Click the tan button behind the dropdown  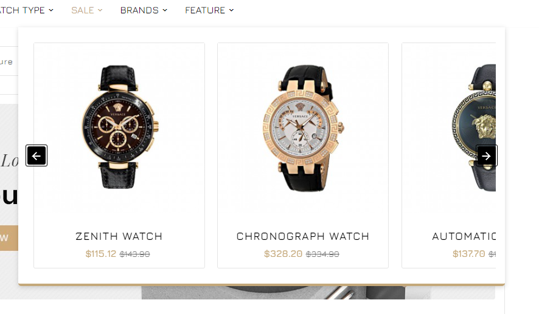click(x=9, y=238)
